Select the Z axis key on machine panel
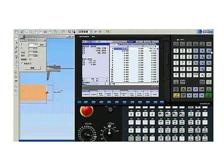 [145, 114]
